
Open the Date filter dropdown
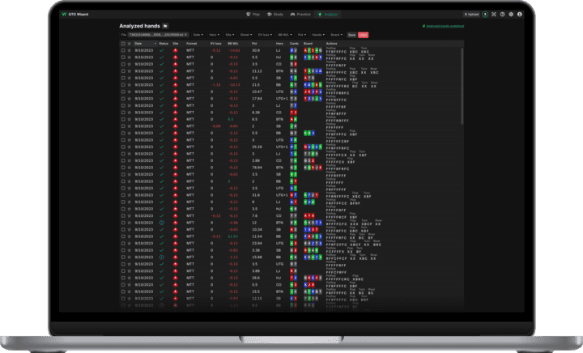(x=198, y=35)
